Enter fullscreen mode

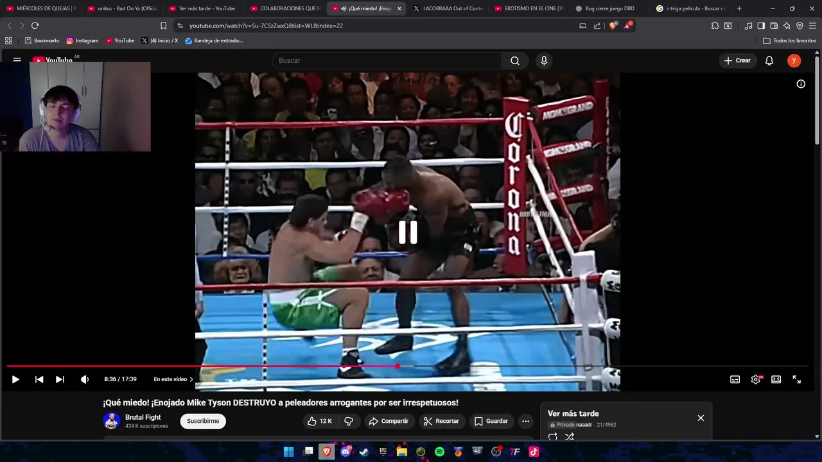tap(796, 379)
